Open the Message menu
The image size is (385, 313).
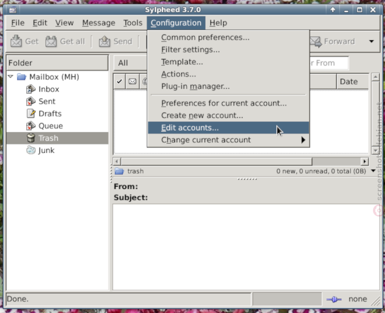point(99,23)
